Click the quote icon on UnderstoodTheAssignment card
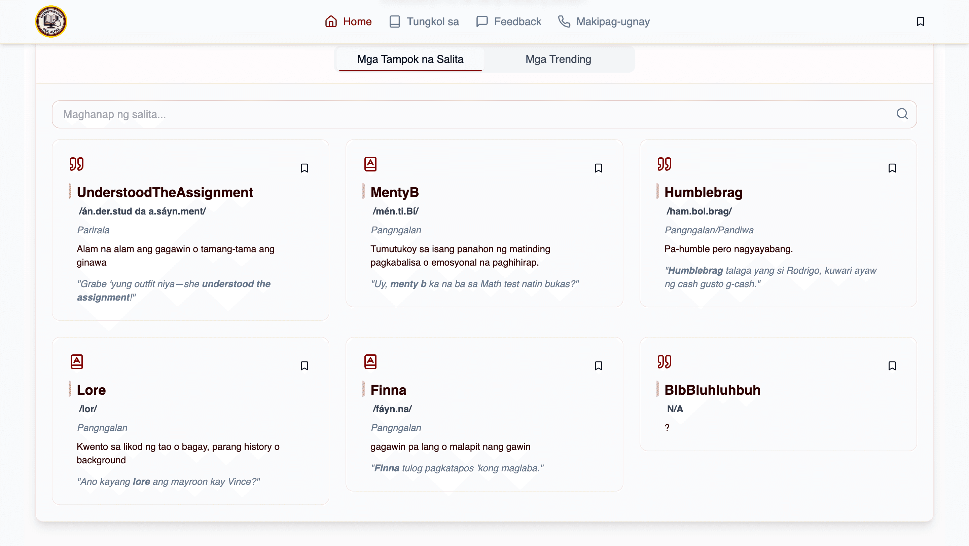 click(x=76, y=164)
